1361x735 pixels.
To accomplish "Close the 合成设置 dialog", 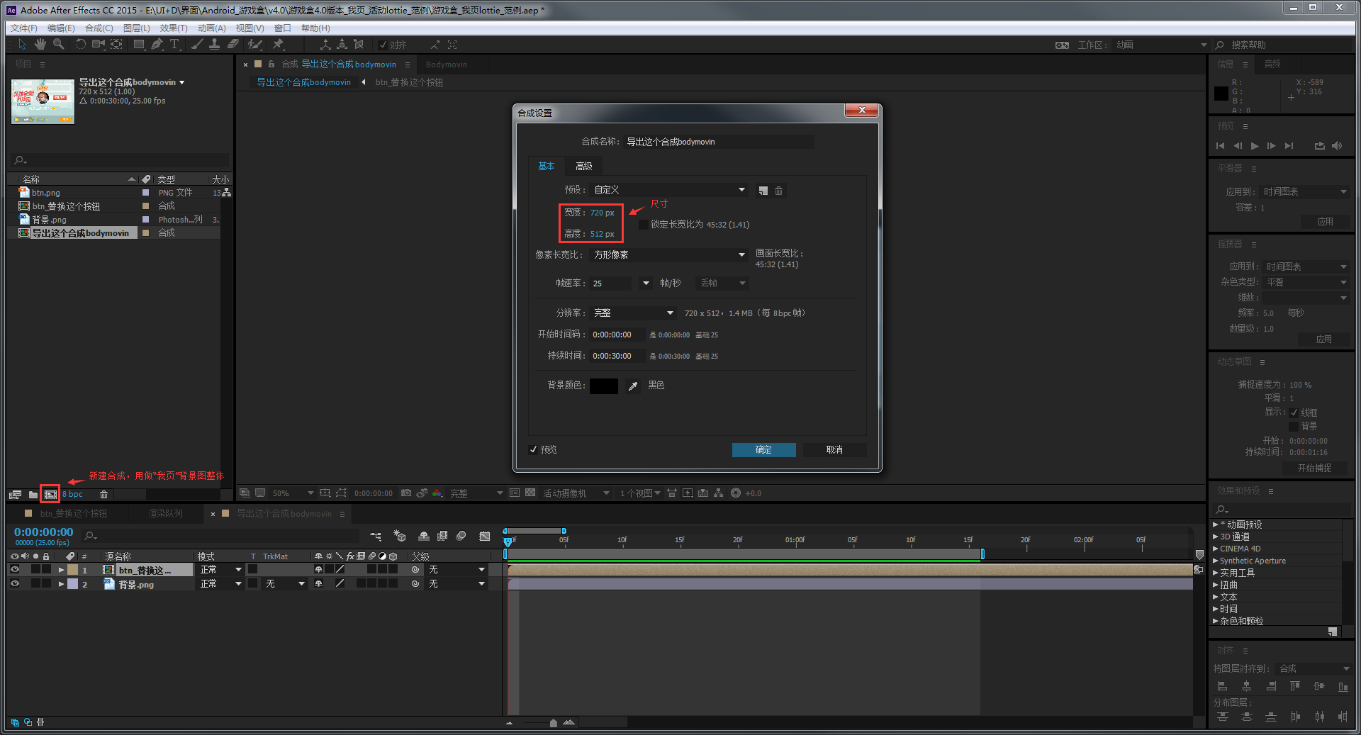I will 862,111.
